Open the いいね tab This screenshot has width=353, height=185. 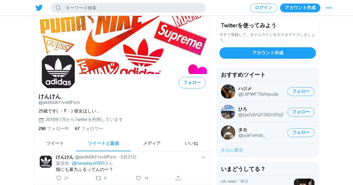coord(191,143)
